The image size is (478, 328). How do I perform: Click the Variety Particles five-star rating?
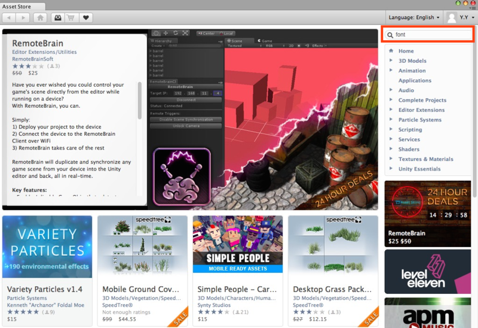[x=23, y=312]
